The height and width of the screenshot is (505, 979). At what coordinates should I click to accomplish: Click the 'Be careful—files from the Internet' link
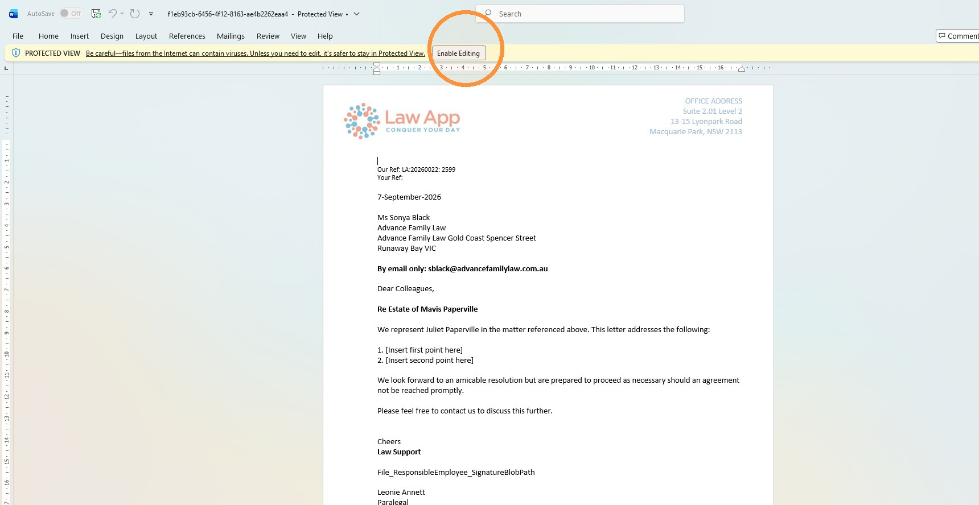(256, 53)
